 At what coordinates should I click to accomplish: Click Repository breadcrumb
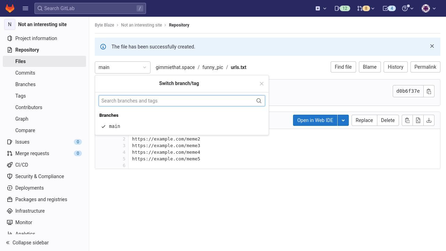click(x=179, y=25)
